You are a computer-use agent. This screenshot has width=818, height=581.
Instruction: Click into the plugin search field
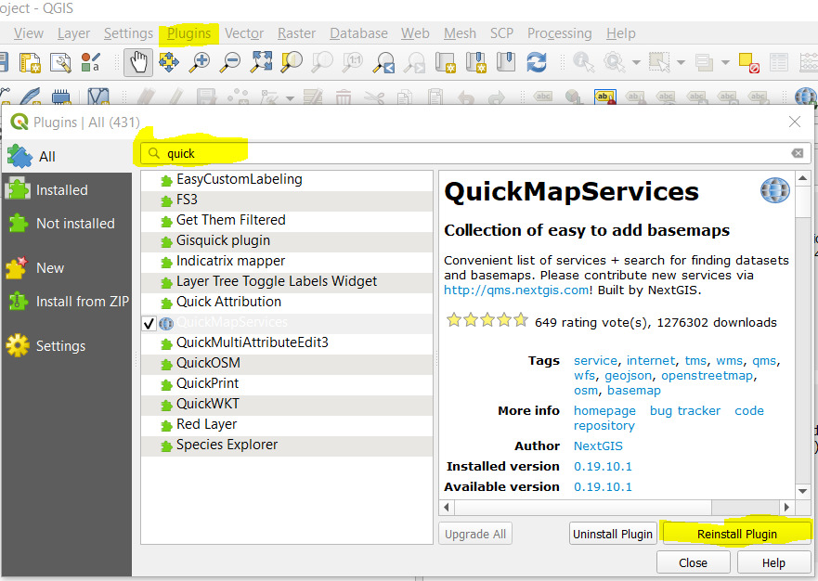click(474, 153)
